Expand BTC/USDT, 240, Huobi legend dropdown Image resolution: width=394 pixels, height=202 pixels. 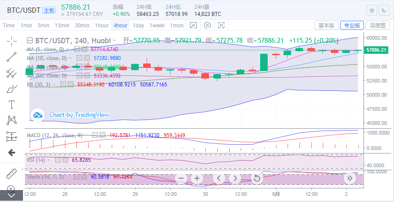coord(114,41)
